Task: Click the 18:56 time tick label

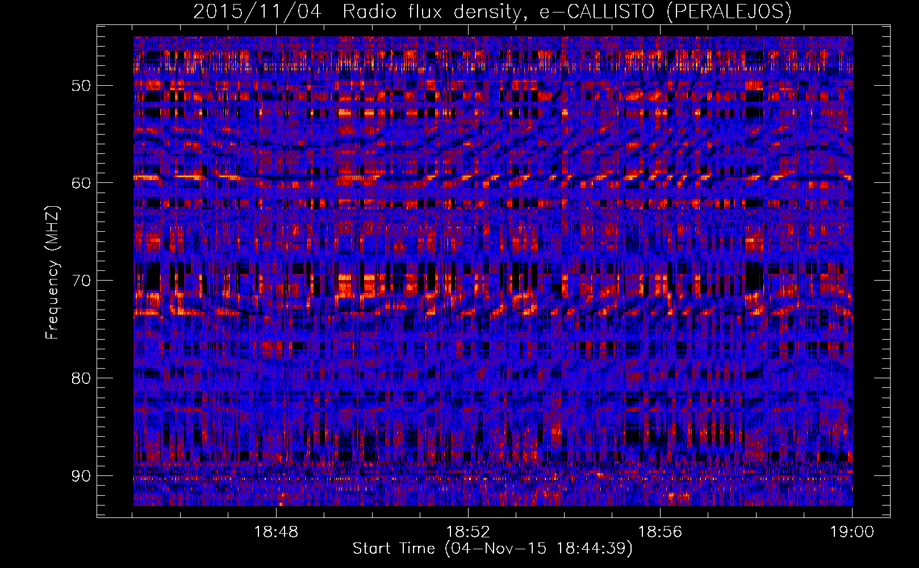Action: pyautogui.click(x=661, y=532)
